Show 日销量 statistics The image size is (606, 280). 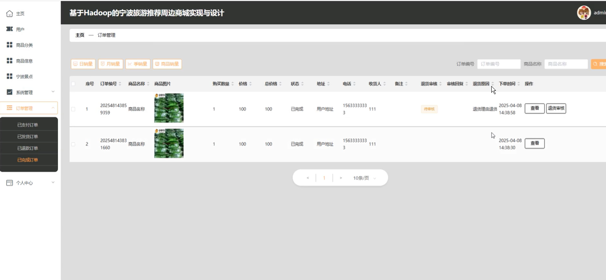coord(83,64)
